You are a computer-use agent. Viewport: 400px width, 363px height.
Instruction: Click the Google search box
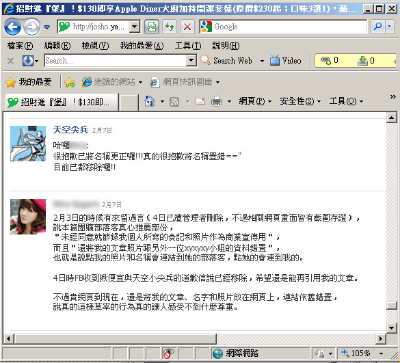(283, 27)
